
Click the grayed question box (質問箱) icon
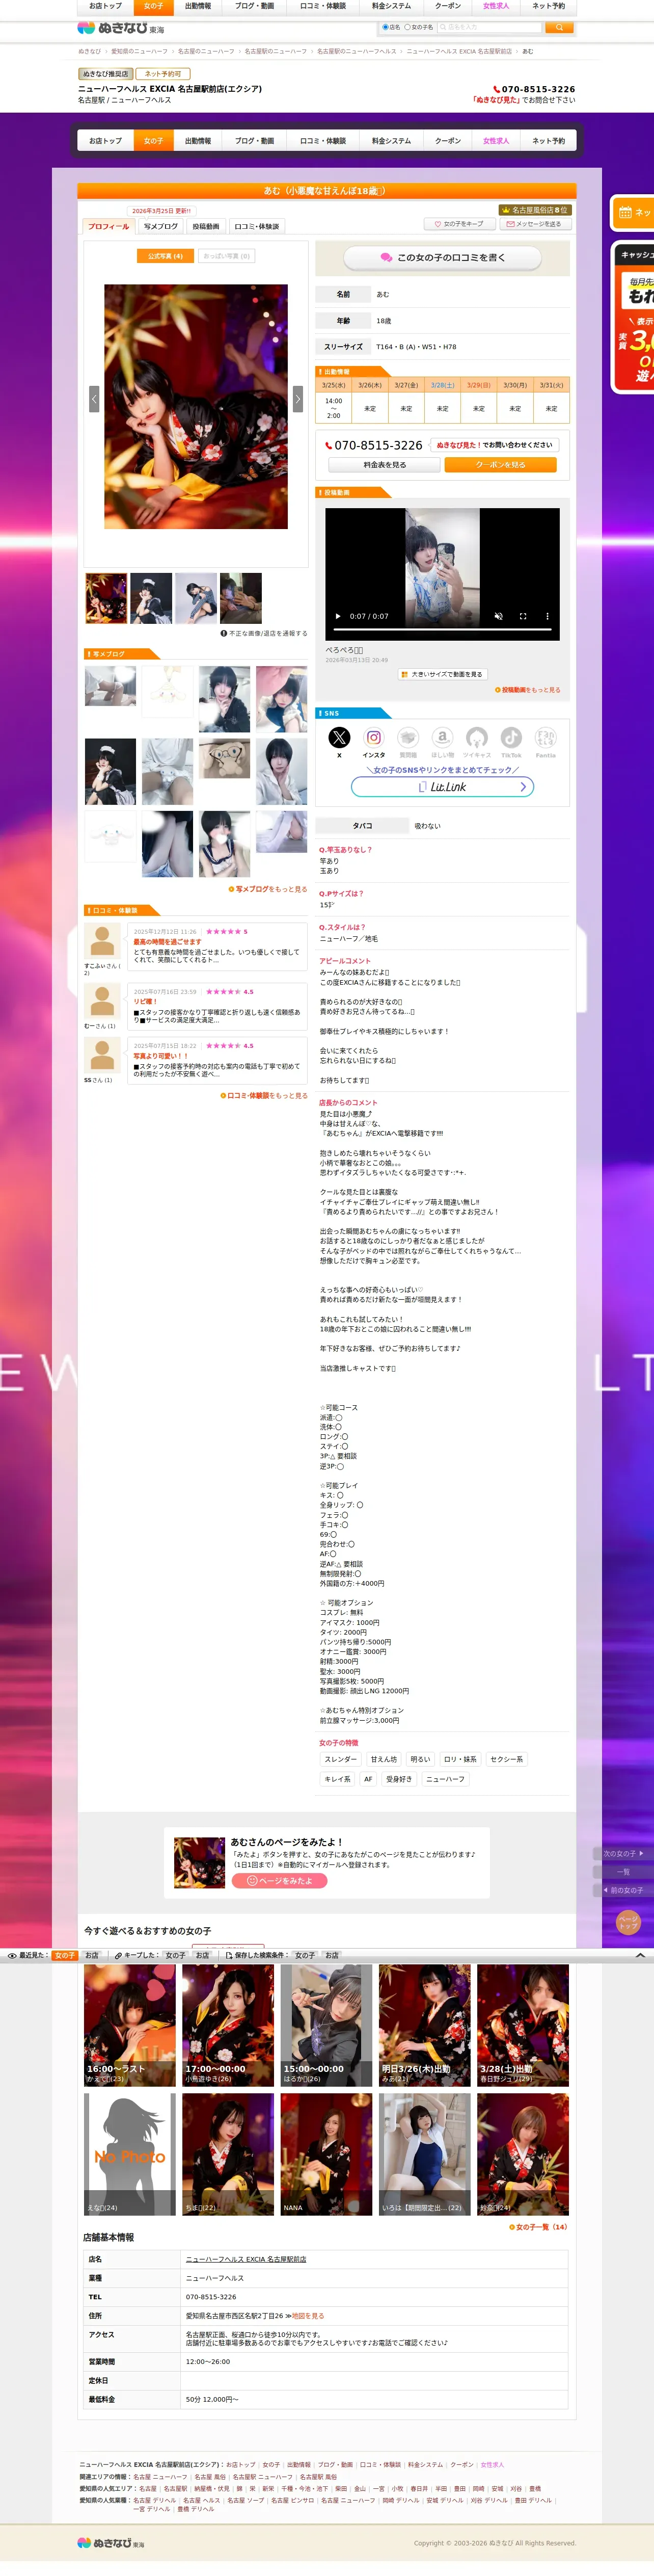[x=408, y=737]
